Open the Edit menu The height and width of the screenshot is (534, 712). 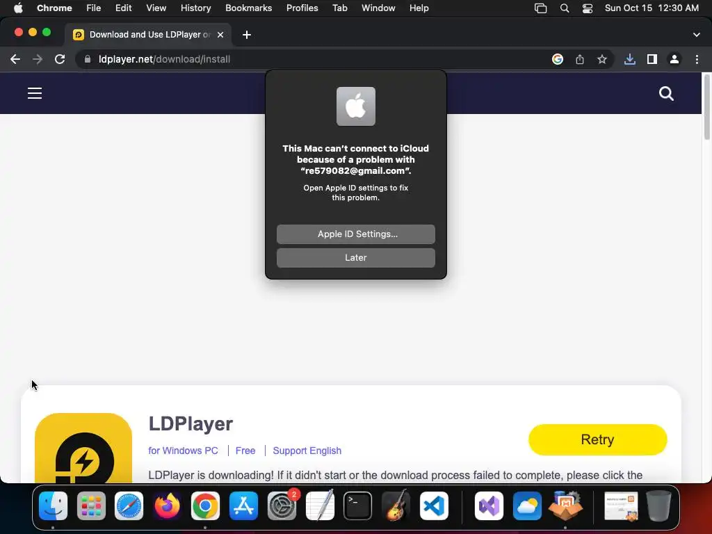point(123,8)
